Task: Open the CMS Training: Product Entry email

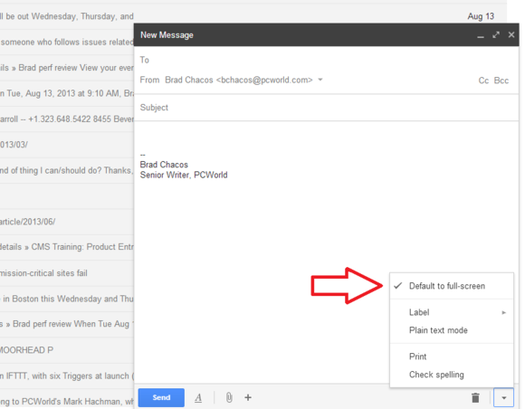Action: click(x=67, y=247)
